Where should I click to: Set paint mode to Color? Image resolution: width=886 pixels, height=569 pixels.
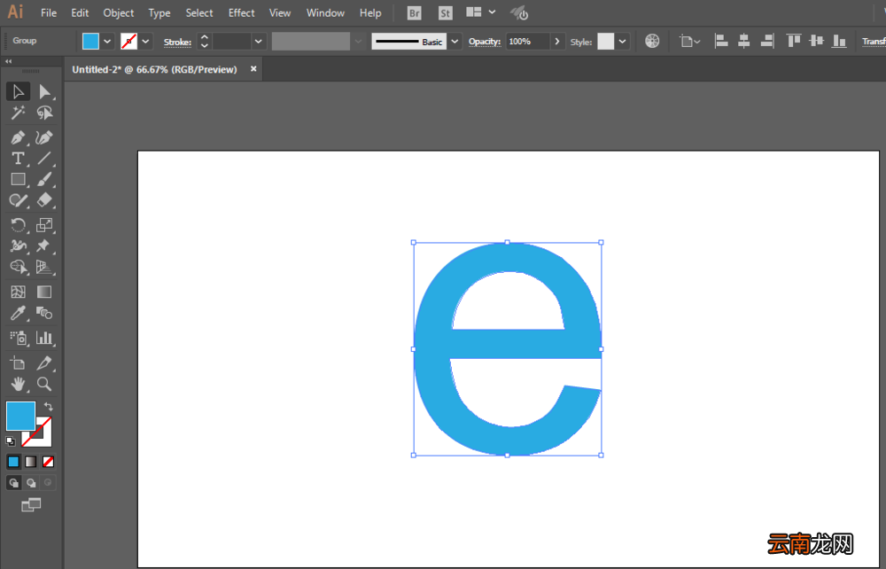click(x=13, y=462)
